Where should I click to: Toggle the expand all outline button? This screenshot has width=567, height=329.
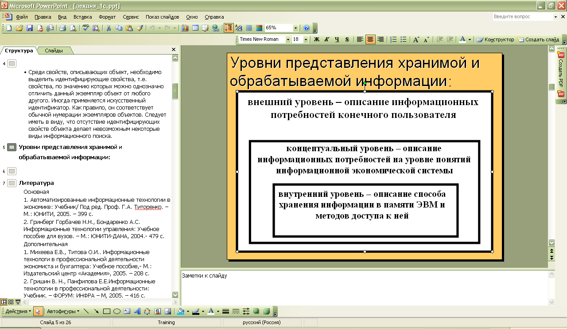[x=229, y=28]
